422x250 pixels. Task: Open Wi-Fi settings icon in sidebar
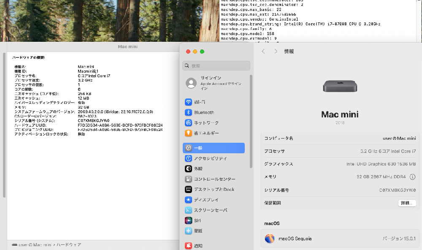point(188,102)
